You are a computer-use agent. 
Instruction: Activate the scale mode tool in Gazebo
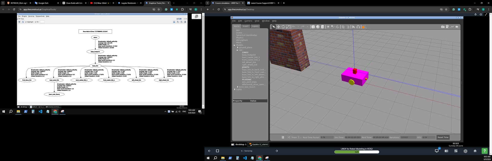click(288, 27)
